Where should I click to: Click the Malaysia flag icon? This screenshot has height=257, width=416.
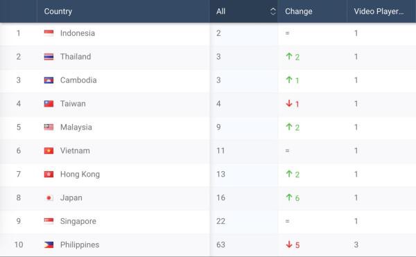pyautogui.click(x=49, y=127)
